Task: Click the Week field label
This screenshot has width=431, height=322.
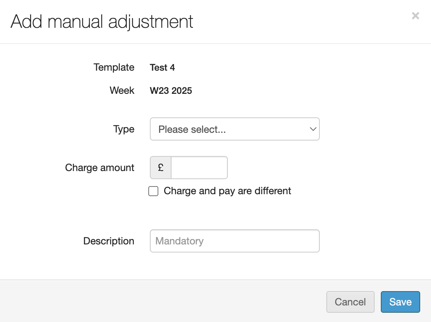Action: point(122,91)
